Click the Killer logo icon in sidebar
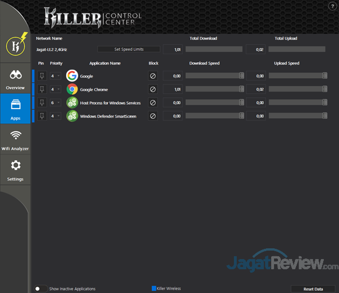The height and width of the screenshot is (293, 339). (15, 46)
